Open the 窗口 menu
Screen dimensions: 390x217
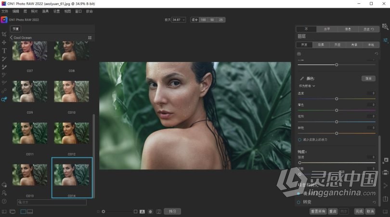click(78, 11)
